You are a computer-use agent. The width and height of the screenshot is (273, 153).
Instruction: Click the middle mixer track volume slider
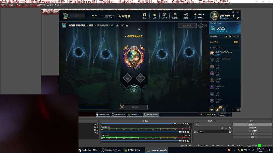142,132
